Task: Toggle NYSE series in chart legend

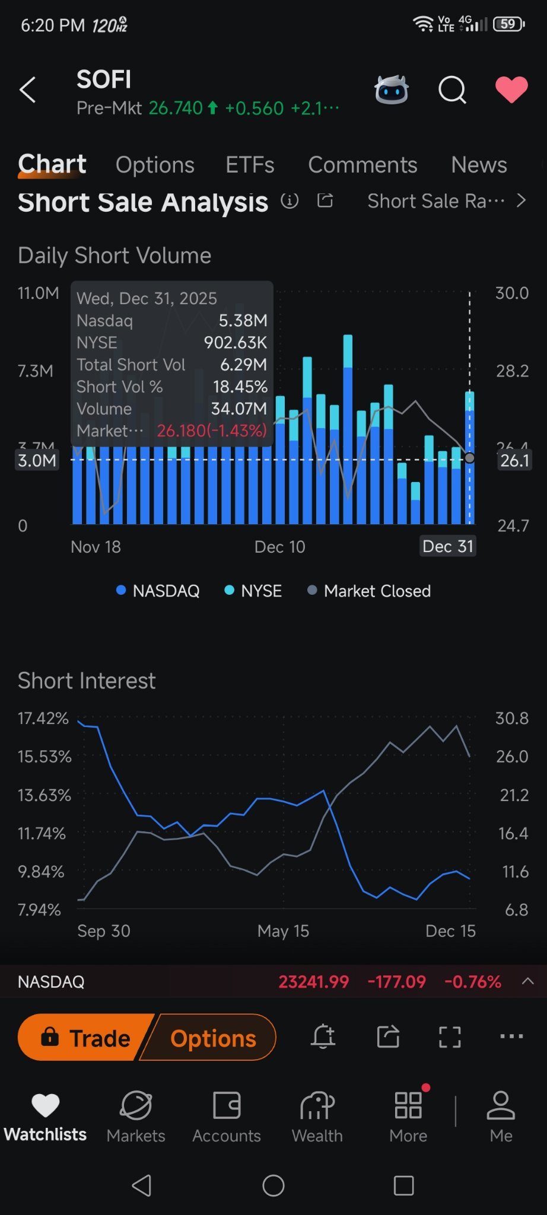Action: pos(253,591)
